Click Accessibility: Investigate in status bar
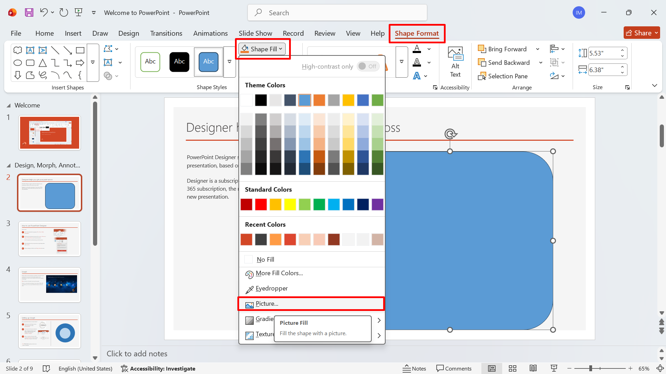The width and height of the screenshot is (666, 374). [x=158, y=368]
